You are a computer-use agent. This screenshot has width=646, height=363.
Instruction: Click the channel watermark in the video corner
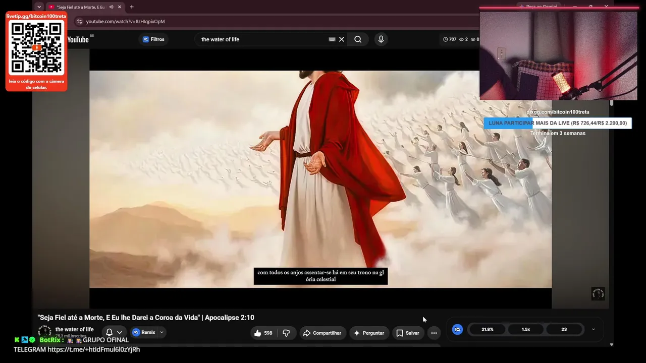pyautogui.click(x=598, y=293)
